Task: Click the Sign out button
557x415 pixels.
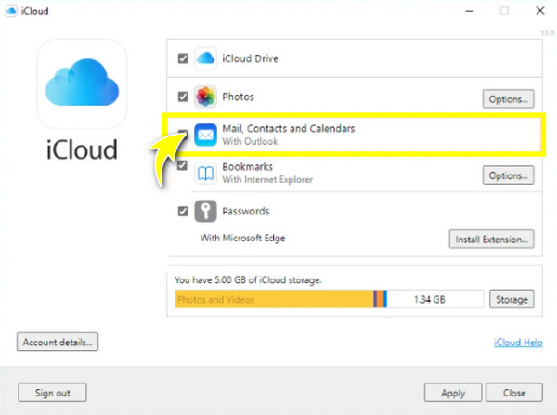Action: (x=52, y=393)
